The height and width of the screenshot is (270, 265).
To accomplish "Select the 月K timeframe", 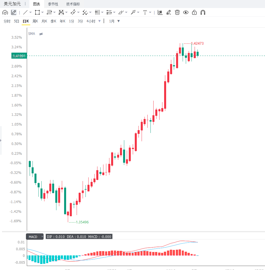I will 44,21.
